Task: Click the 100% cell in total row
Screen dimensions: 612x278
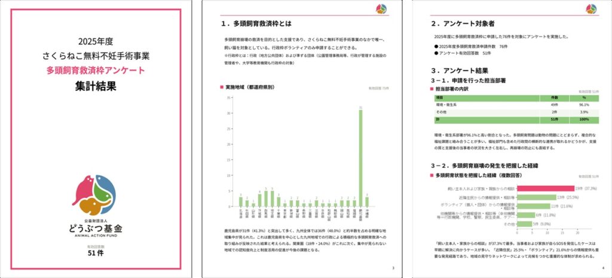Action: point(585,120)
